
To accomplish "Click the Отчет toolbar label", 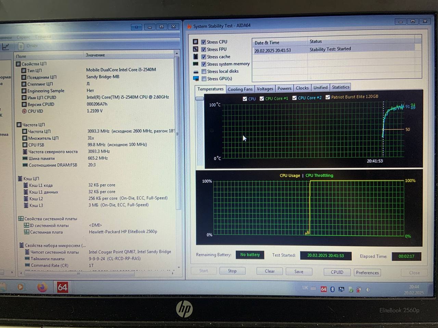I will coord(32,46).
